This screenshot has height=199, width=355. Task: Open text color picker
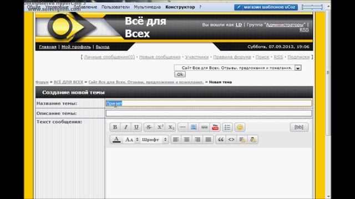(116, 140)
